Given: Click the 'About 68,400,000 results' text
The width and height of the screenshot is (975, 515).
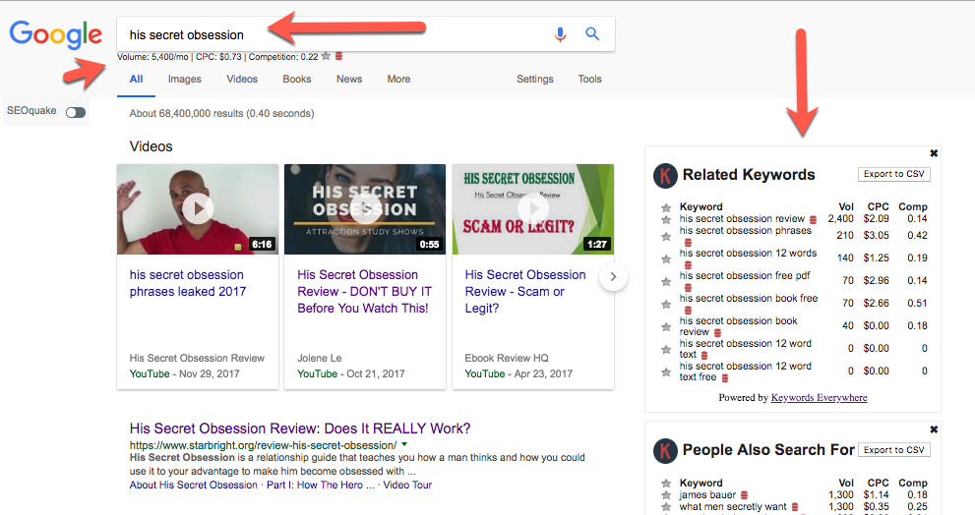Looking at the screenshot, I should pyautogui.click(x=221, y=113).
